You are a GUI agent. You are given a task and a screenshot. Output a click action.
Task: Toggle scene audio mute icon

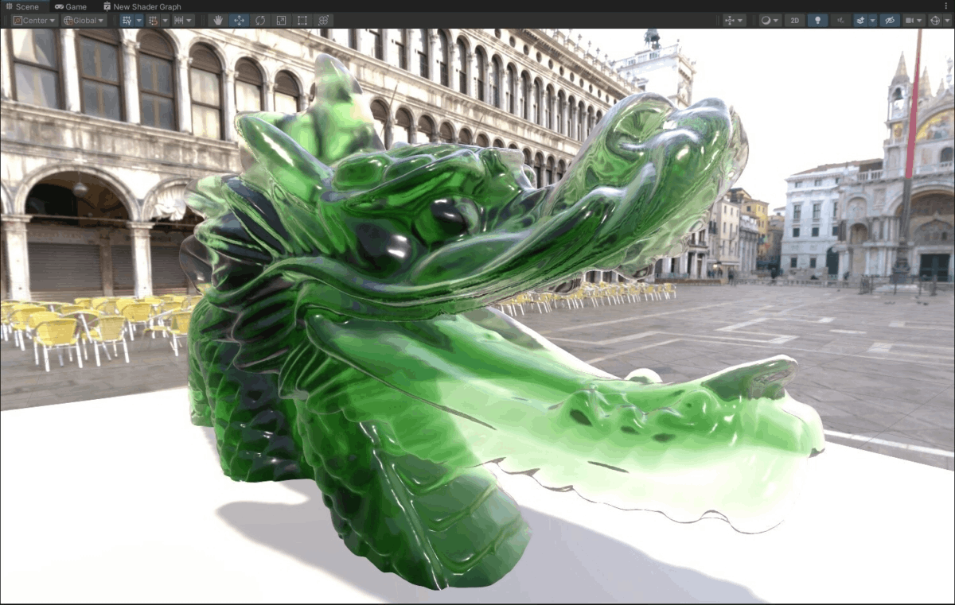(x=840, y=21)
